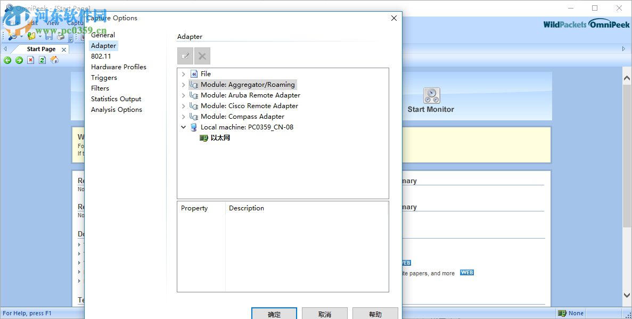Open the Triggers options page
The height and width of the screenshot is (319, 632).
(x=104, y=78)
